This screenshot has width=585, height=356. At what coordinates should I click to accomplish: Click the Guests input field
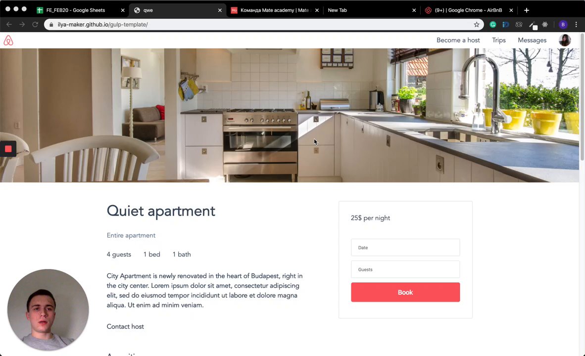pos(405,269)
